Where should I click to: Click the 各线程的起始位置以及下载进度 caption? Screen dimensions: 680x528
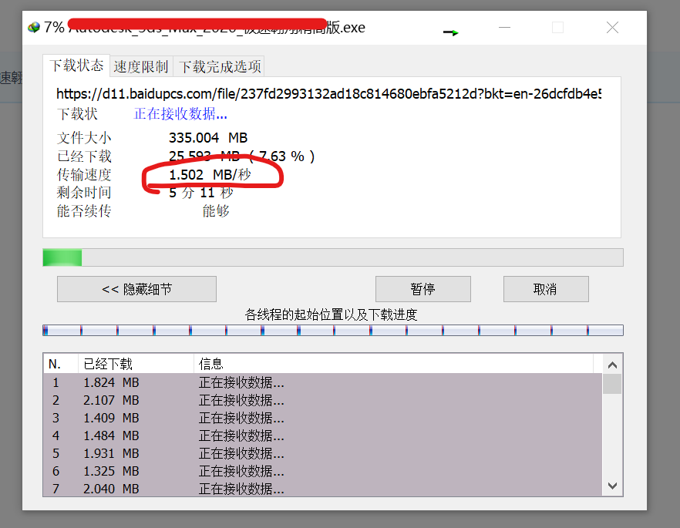point(331,314)
